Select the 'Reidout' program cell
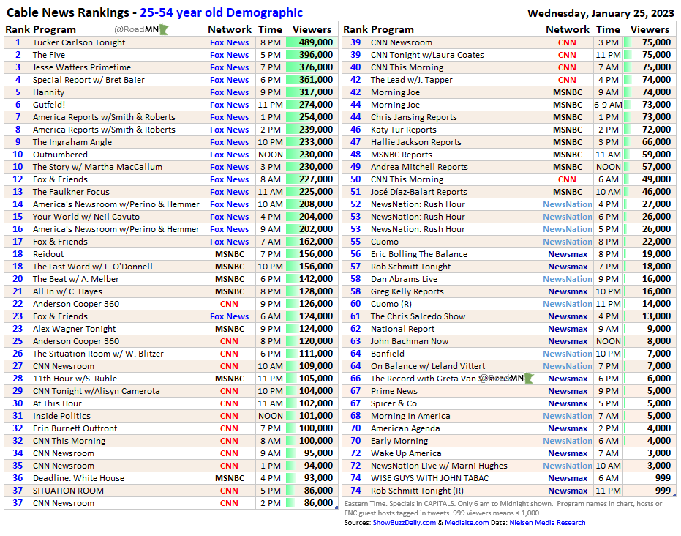Screen dimensions: 681x536 117,254
